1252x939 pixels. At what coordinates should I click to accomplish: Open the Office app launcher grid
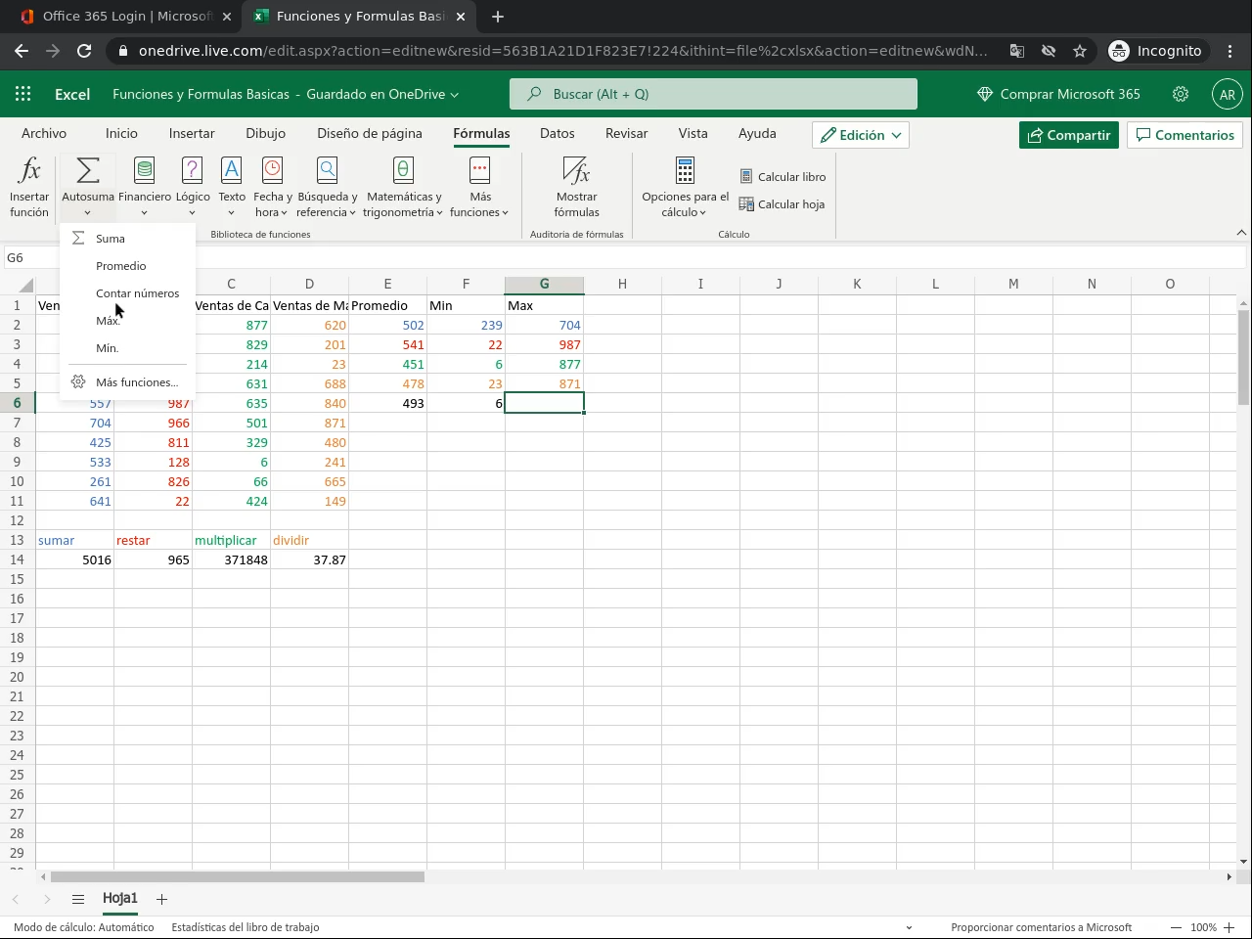coord(23,94)
